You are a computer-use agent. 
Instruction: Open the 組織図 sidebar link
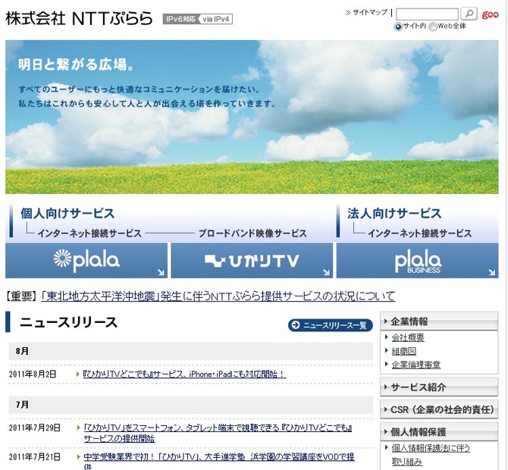(403, 351)
